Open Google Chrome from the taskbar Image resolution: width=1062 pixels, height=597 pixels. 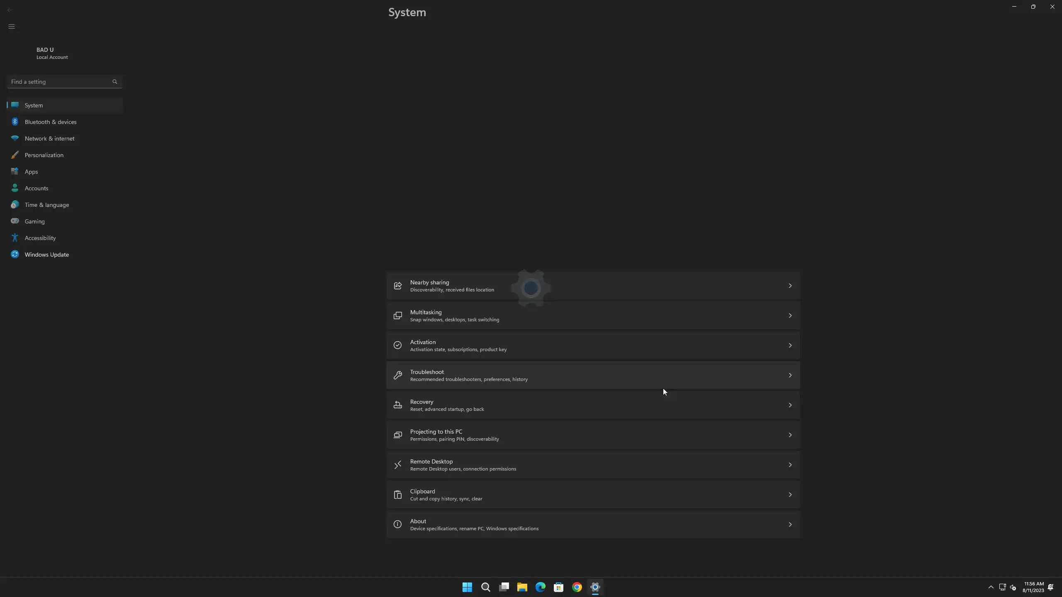click(x=577, y=587)
